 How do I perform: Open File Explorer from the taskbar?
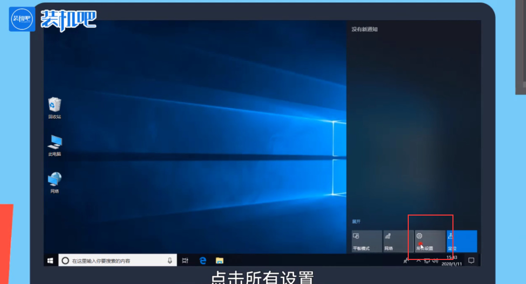click(x=219, y=261)
